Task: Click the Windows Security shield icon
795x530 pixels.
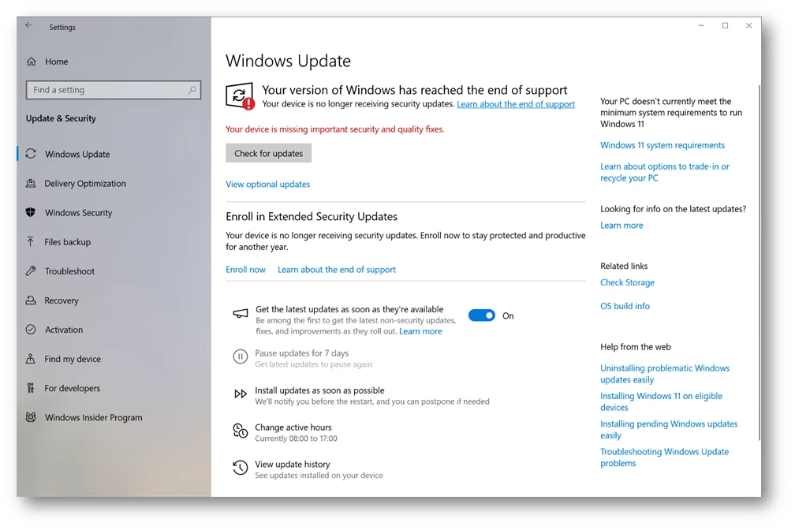Action: (x=31, y=212)
